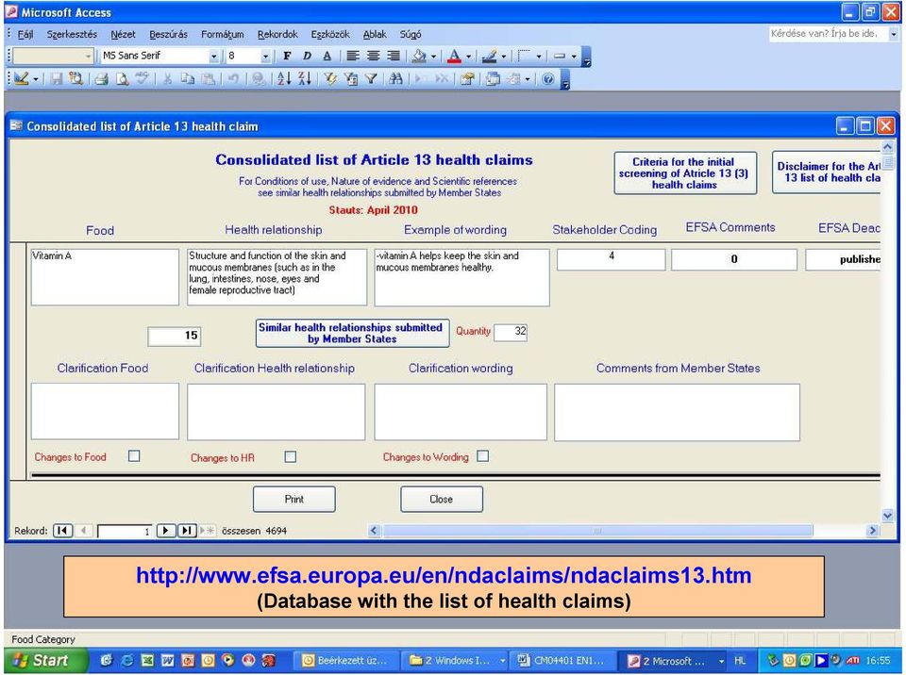
Task: Align text right in toolbar
Action: pos(394,56)
